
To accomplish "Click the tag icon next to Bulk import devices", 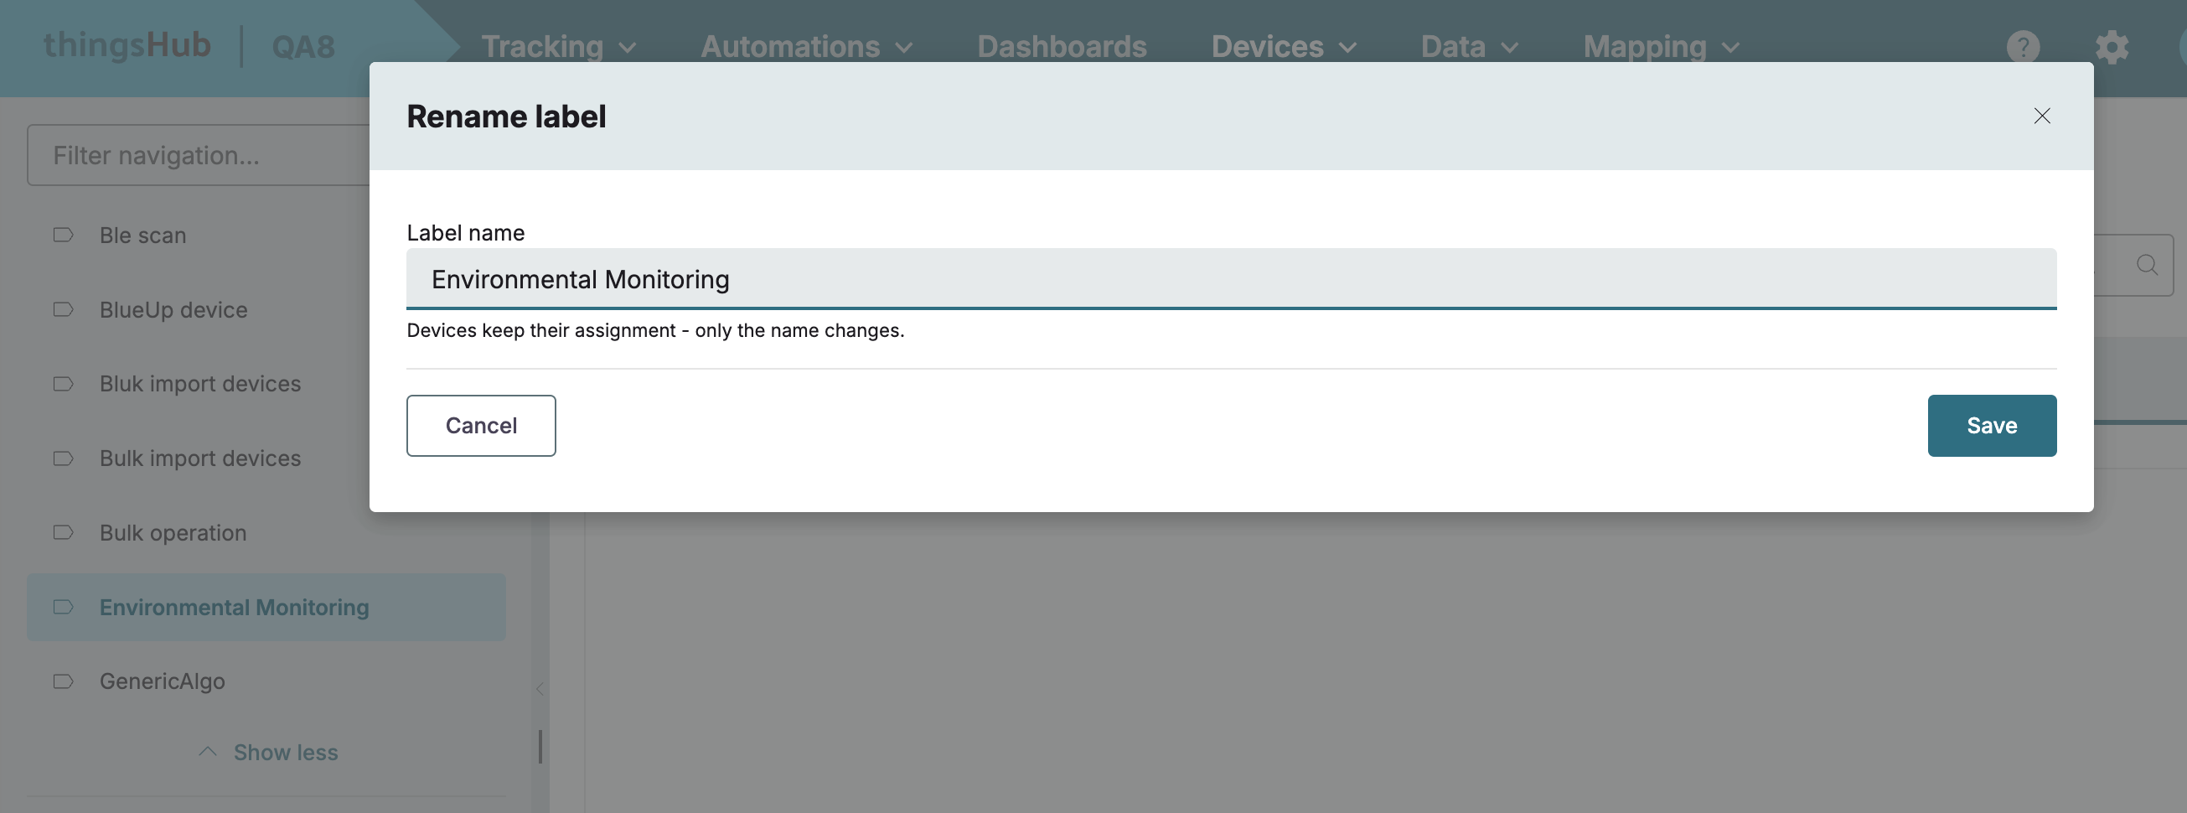I will click(64, 458).
